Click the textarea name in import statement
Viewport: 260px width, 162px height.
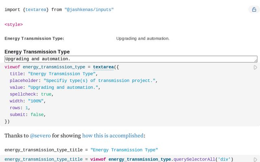point(37,9)
